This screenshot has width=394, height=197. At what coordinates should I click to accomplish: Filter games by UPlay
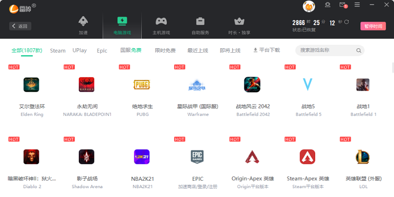pos(80,50)
